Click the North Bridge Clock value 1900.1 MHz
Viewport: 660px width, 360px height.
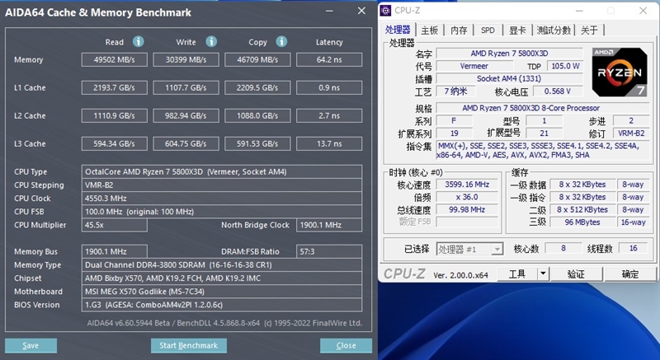coord(329,225)
